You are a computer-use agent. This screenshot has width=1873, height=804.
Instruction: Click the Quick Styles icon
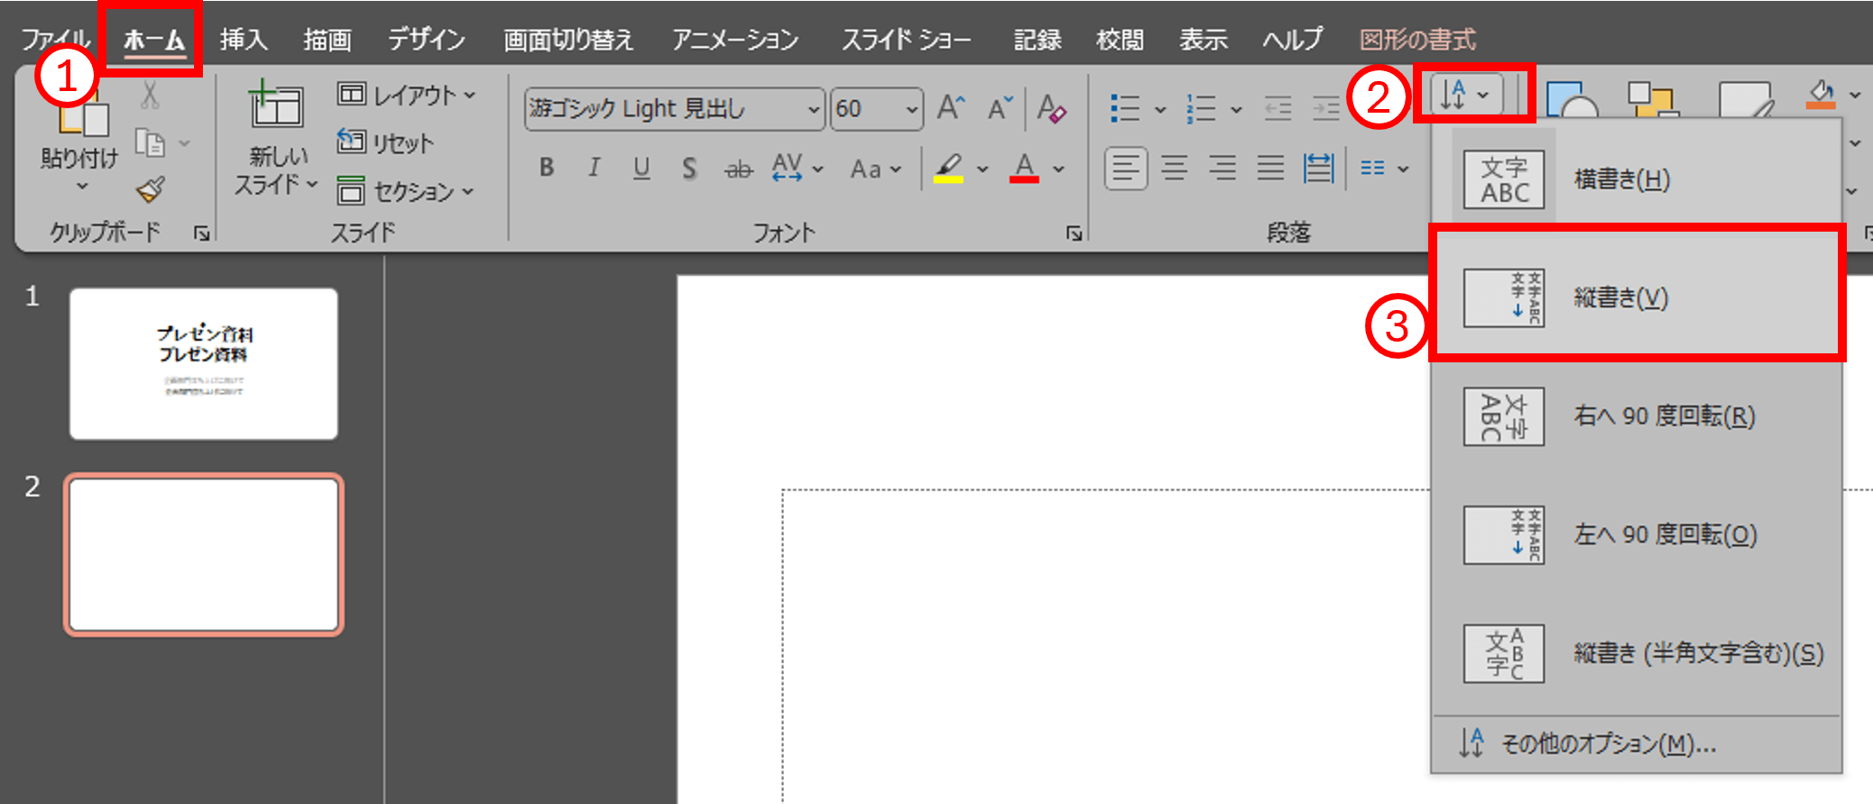(1745, 99)
